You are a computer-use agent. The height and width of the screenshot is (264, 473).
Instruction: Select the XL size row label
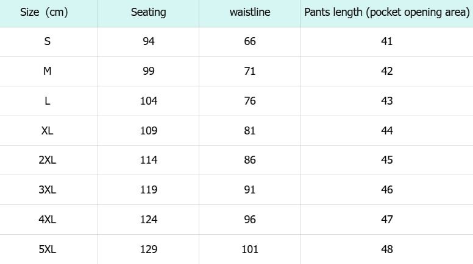pyautogui.click(x=47, y=131)
